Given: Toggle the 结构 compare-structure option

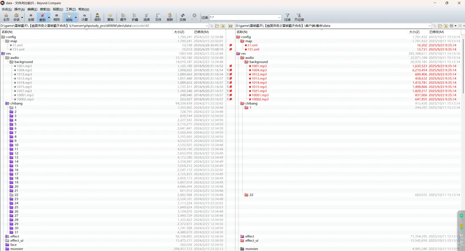Looking at the screenshot, I should [69, 17].
